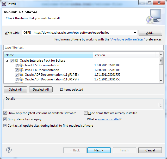This screenshot has height=159, width=167.
Task: Sort by the Version column header
Action: pos(124,55)
